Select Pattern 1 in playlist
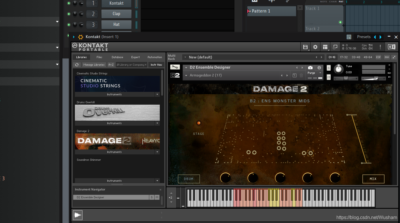 click(271, 11)
